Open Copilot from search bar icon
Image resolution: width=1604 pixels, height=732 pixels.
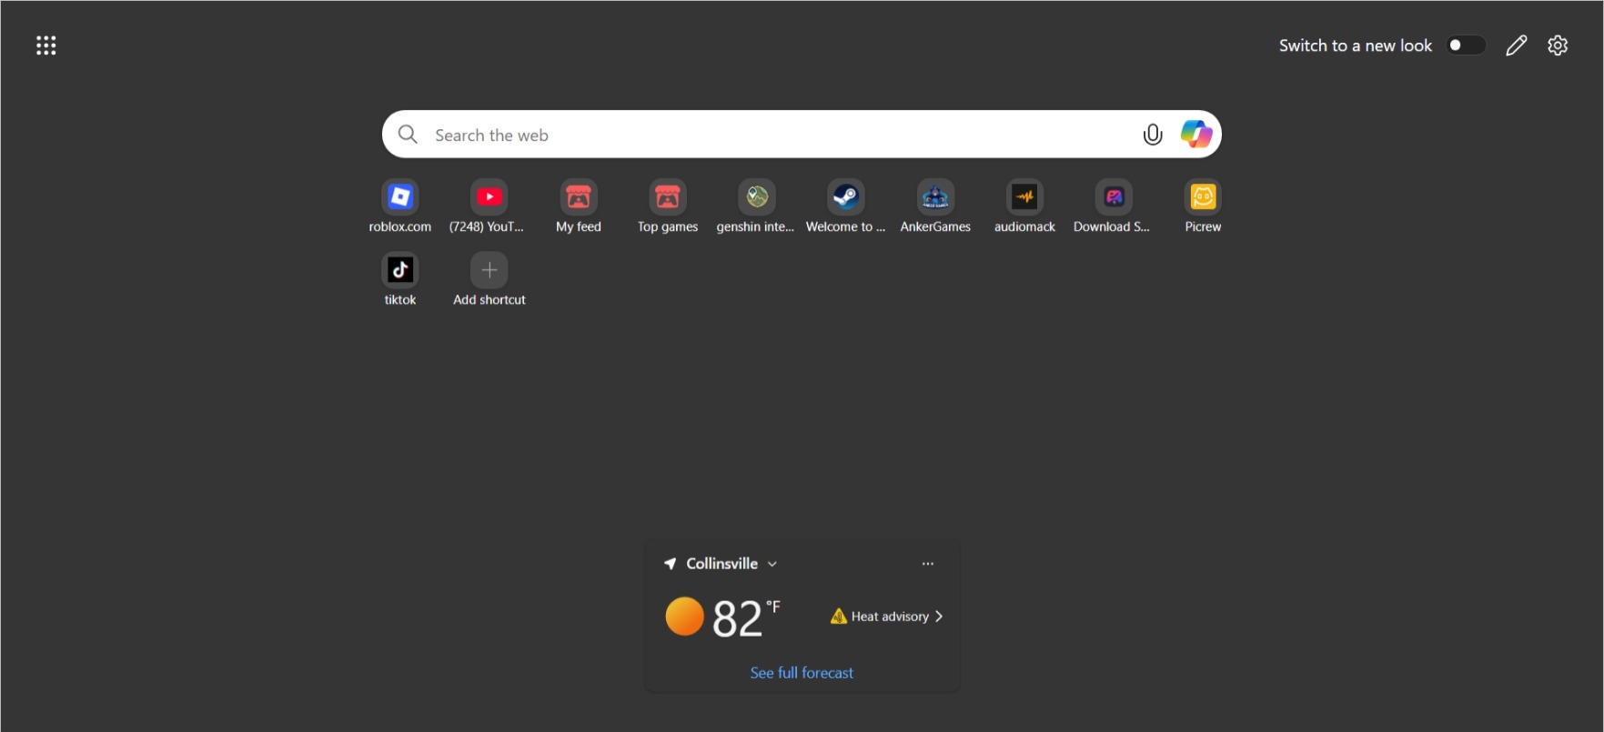tap(1196, 135)
